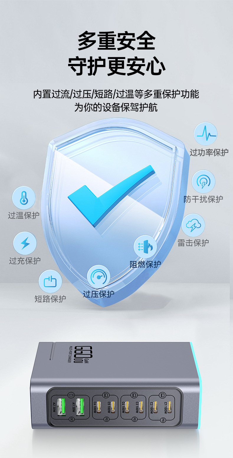Screen dimensions: 233x458
Task: Select the overcharge lightning bolt icon
Action: (25, 243)
